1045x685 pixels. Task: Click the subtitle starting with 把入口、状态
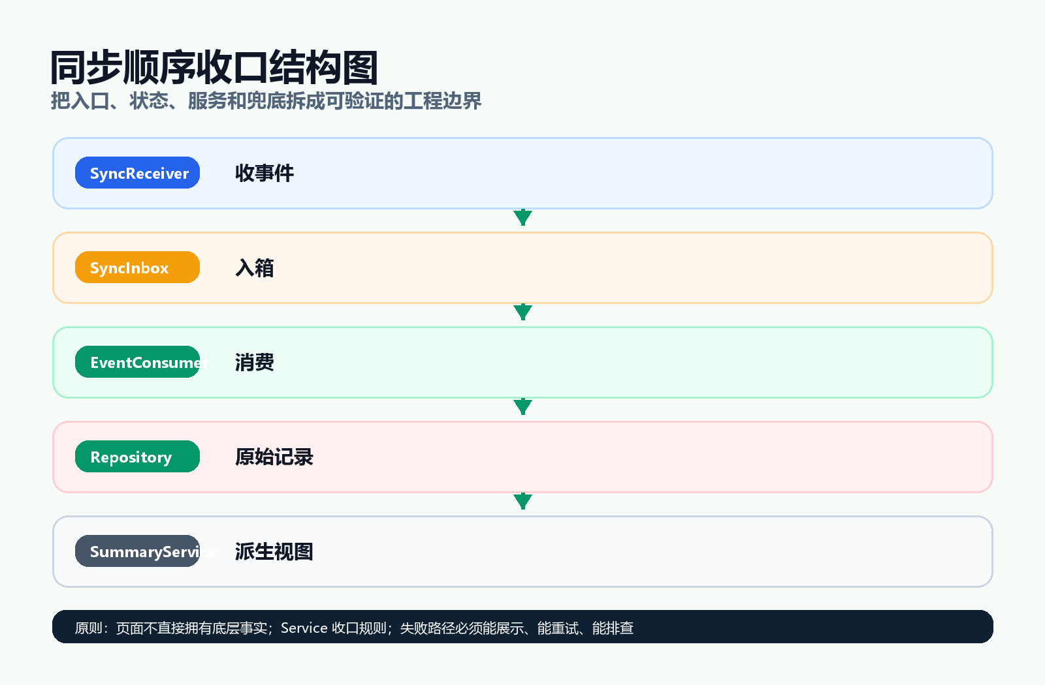tap(266, 101)
